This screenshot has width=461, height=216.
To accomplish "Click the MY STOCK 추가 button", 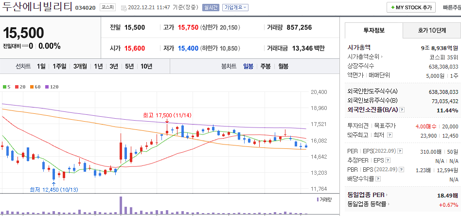I will point(411,8).
